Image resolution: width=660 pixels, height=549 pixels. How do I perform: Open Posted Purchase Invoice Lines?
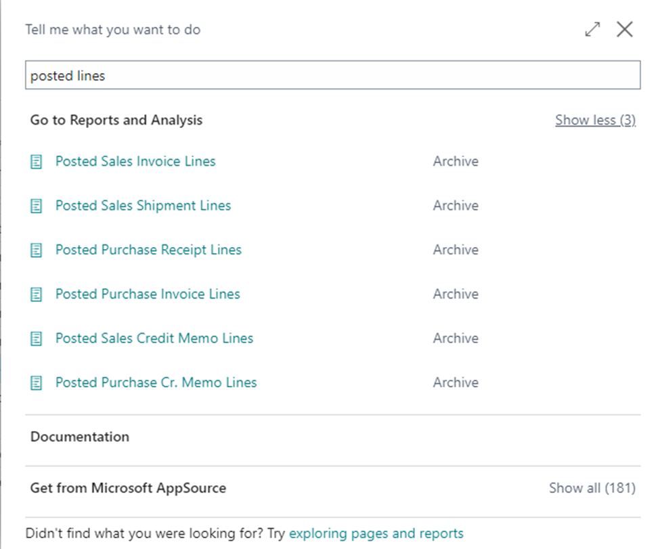[x=148, y=294]
